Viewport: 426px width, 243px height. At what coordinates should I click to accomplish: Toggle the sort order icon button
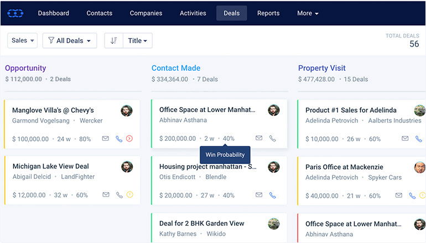113,41
